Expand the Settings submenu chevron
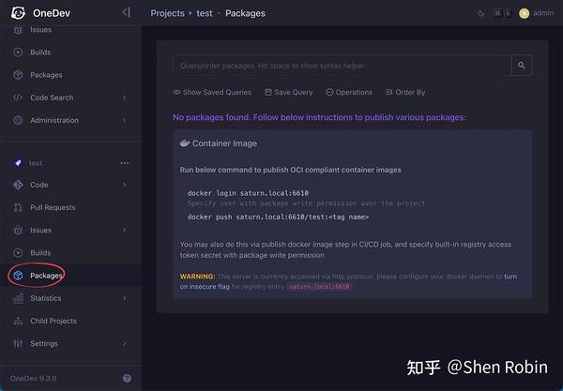Image resolution: width=563 pixels, height=391 pixels. (124, 343)
